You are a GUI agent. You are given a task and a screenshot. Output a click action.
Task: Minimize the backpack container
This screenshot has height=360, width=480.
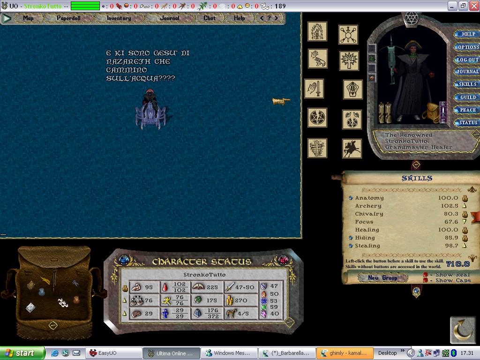53,324
